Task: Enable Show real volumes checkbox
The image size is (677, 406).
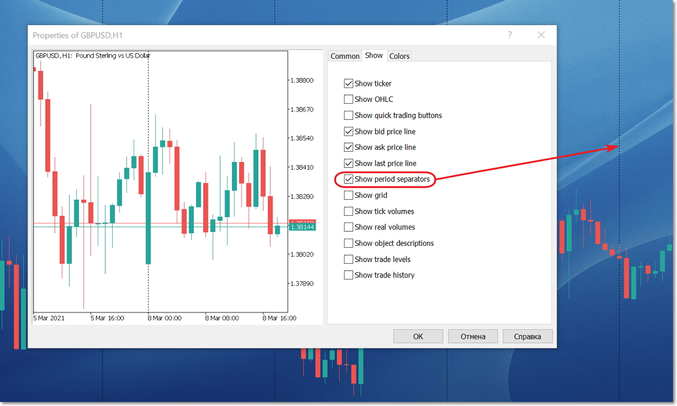Action: pyautogui.click(x=348, y=227)
